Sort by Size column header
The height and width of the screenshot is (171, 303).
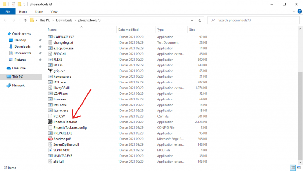pyautogui.click(x=198, y=30)
